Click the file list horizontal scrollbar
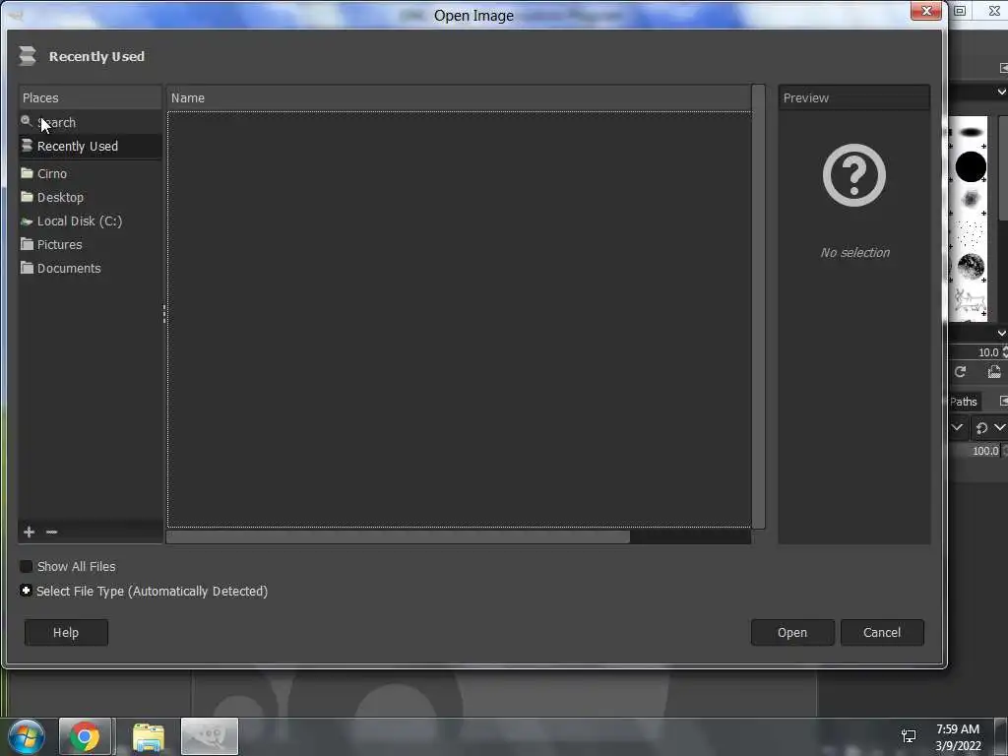The image size is (1008, 756). point(399,536)
